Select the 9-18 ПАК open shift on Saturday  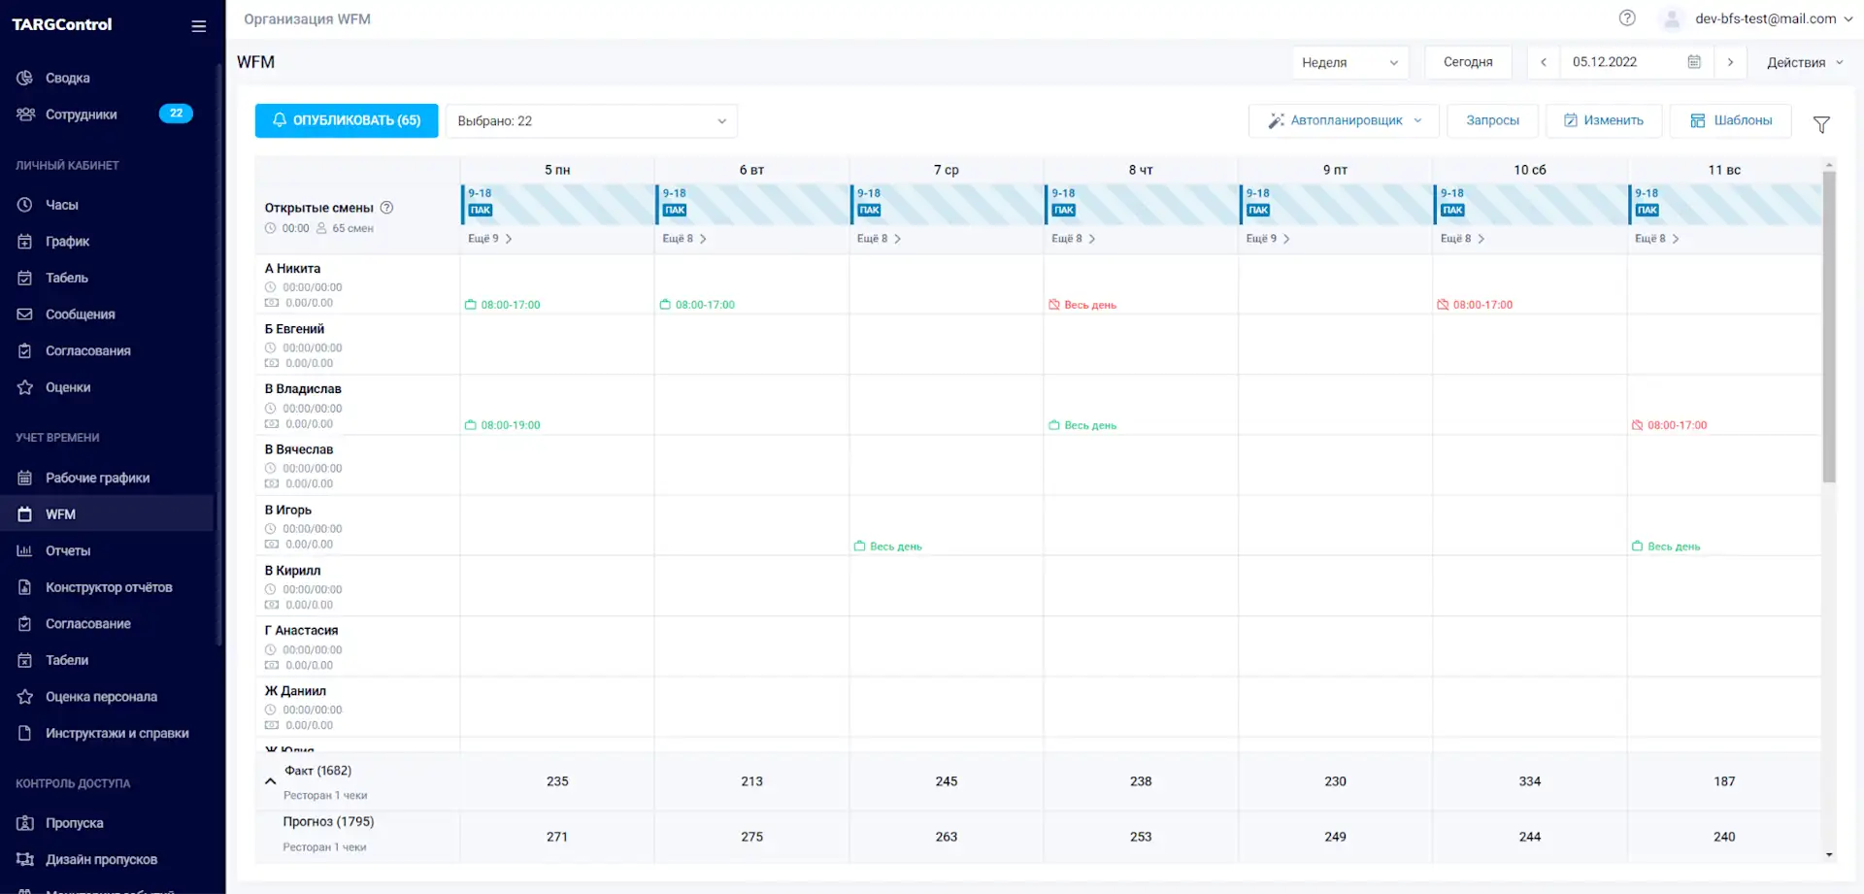(1530, 204)
